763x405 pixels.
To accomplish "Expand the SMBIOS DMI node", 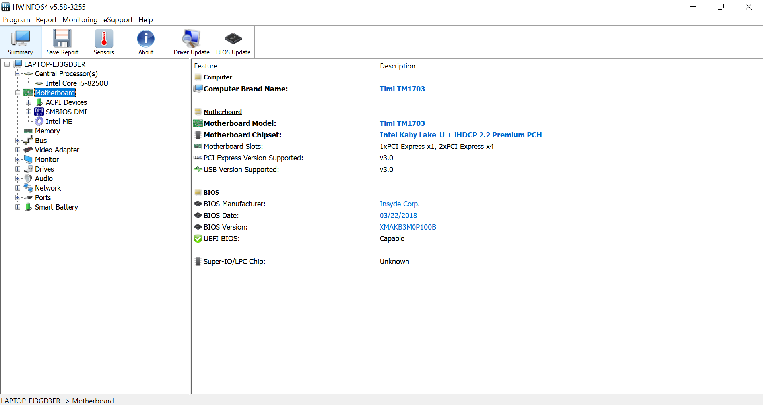I will 28,112.
